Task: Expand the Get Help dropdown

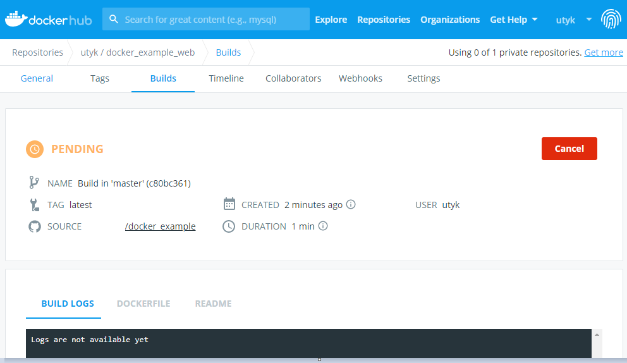Action: pos(513,20)
